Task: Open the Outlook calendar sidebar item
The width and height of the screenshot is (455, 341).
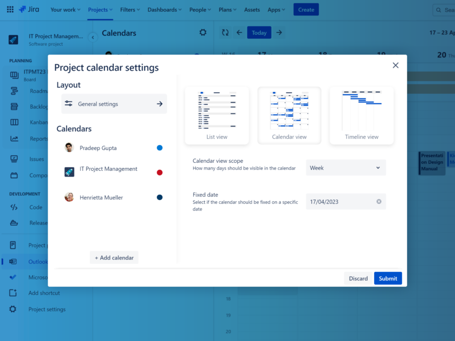Action: pos(25,262)
